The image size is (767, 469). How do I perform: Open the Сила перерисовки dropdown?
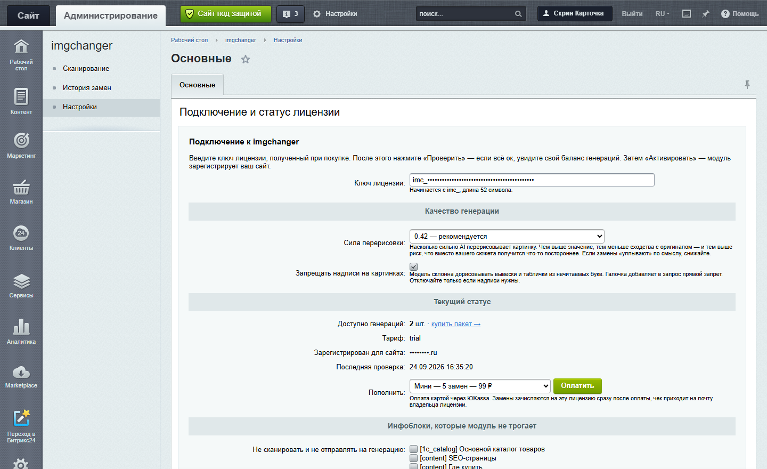click(x=507, y=236)
